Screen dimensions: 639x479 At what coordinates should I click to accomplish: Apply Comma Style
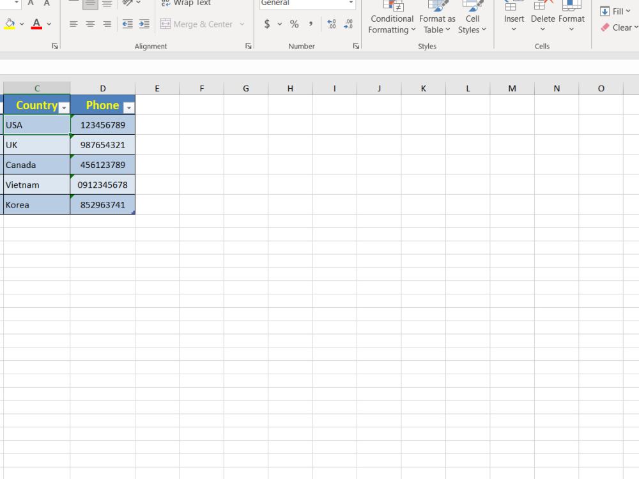(x=311, y=24)
